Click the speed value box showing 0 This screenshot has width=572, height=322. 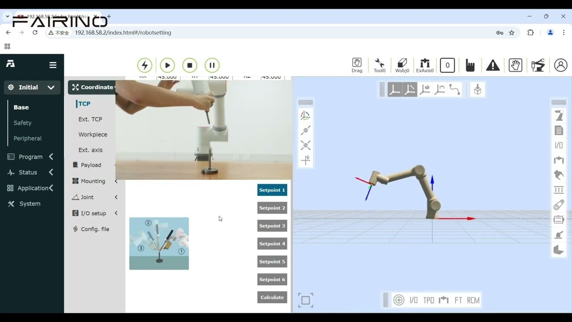447,65
